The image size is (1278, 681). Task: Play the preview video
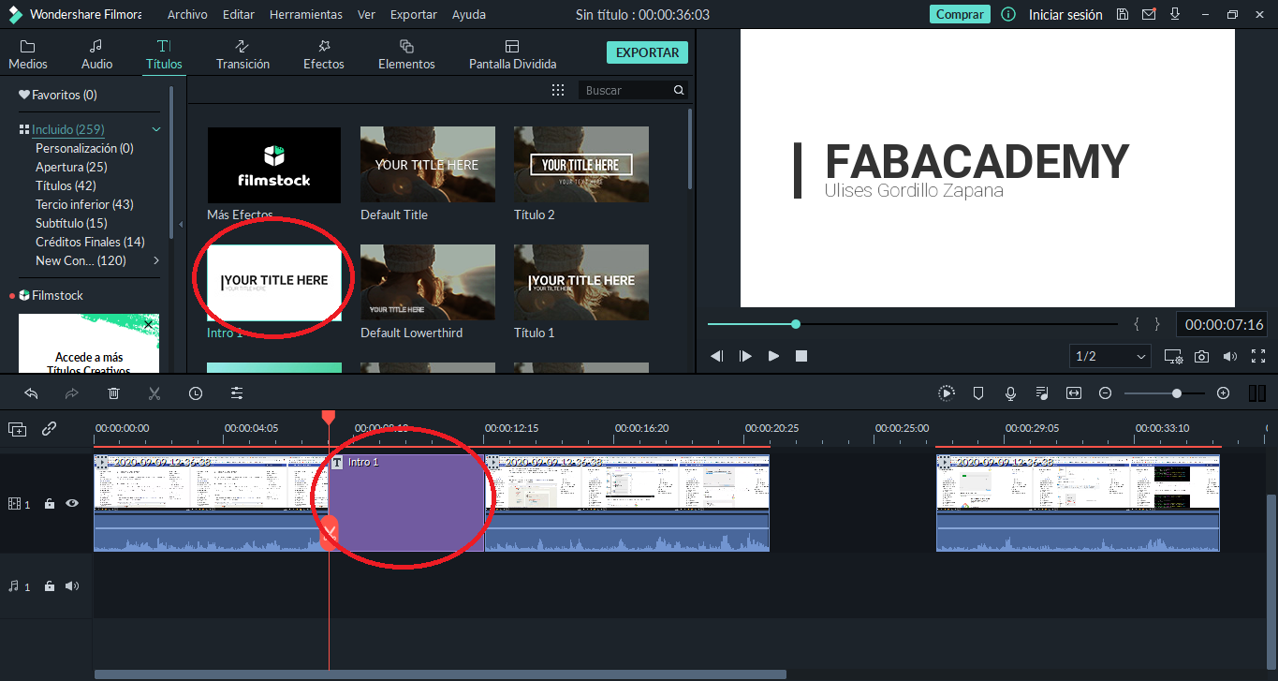(x=773, y=356)
